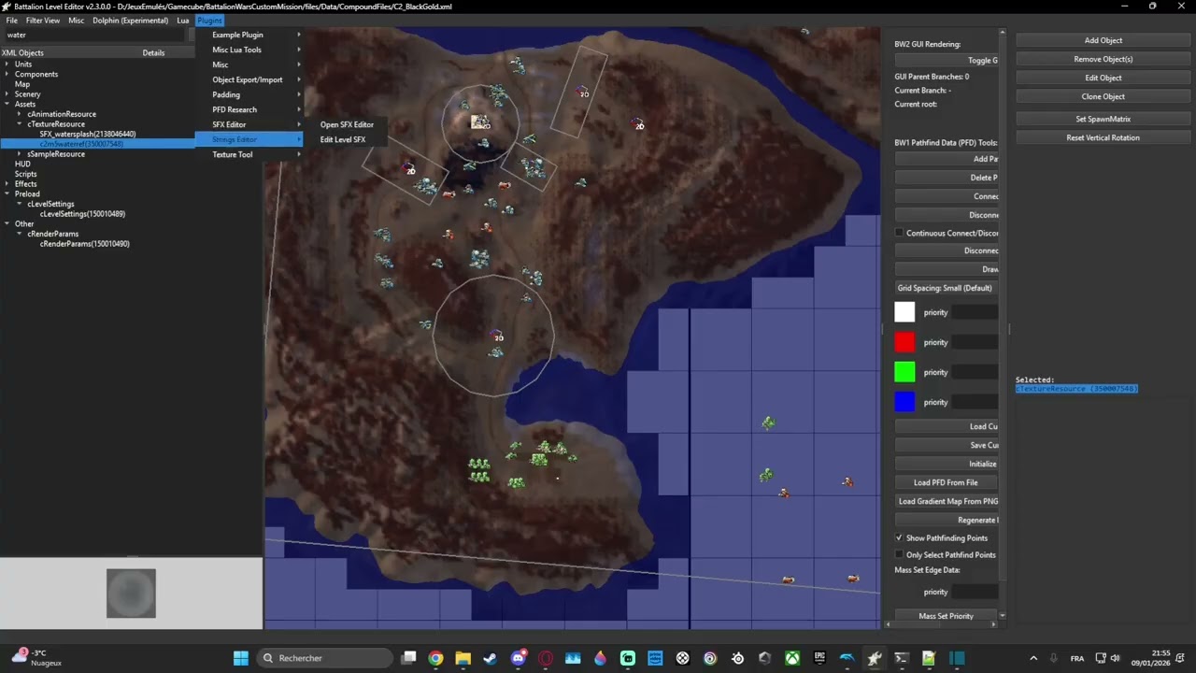Click the Battalion Level Editor taskbar icon

875,658
